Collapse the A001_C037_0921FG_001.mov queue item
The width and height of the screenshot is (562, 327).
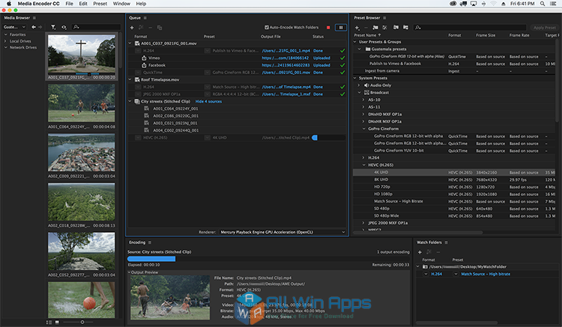[x=130, y=43]
